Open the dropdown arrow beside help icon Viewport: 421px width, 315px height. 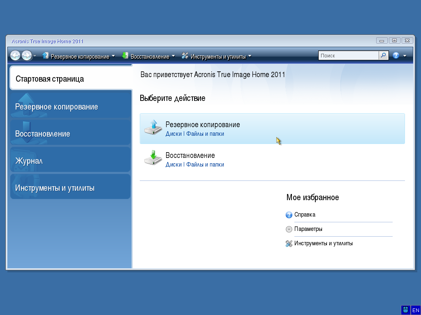[405, 56]
